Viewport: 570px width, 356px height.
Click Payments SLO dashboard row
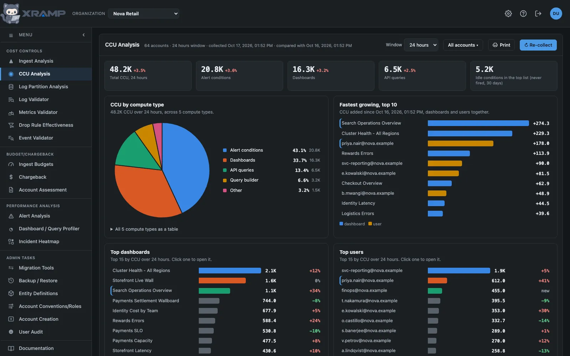click(x=216, y=331)
